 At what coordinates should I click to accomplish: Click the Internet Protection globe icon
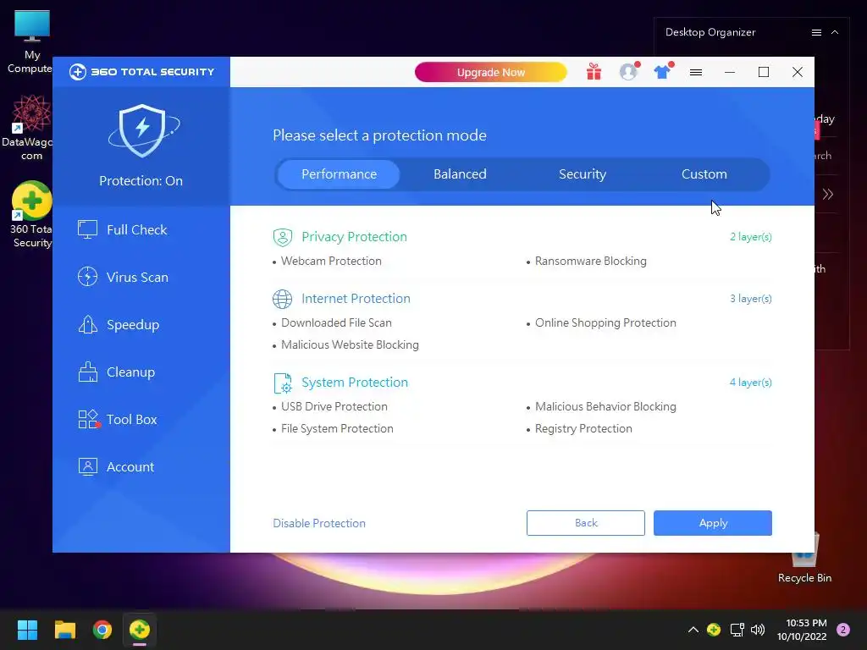(283, 299)
